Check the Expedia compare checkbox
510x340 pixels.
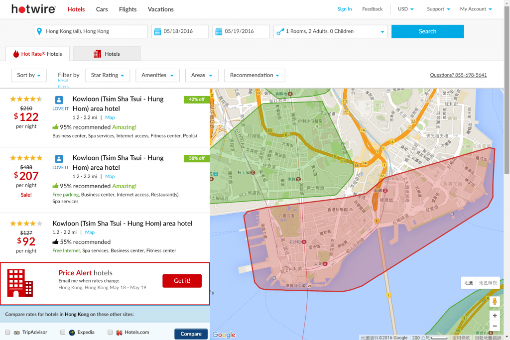[x=63, y=332]
